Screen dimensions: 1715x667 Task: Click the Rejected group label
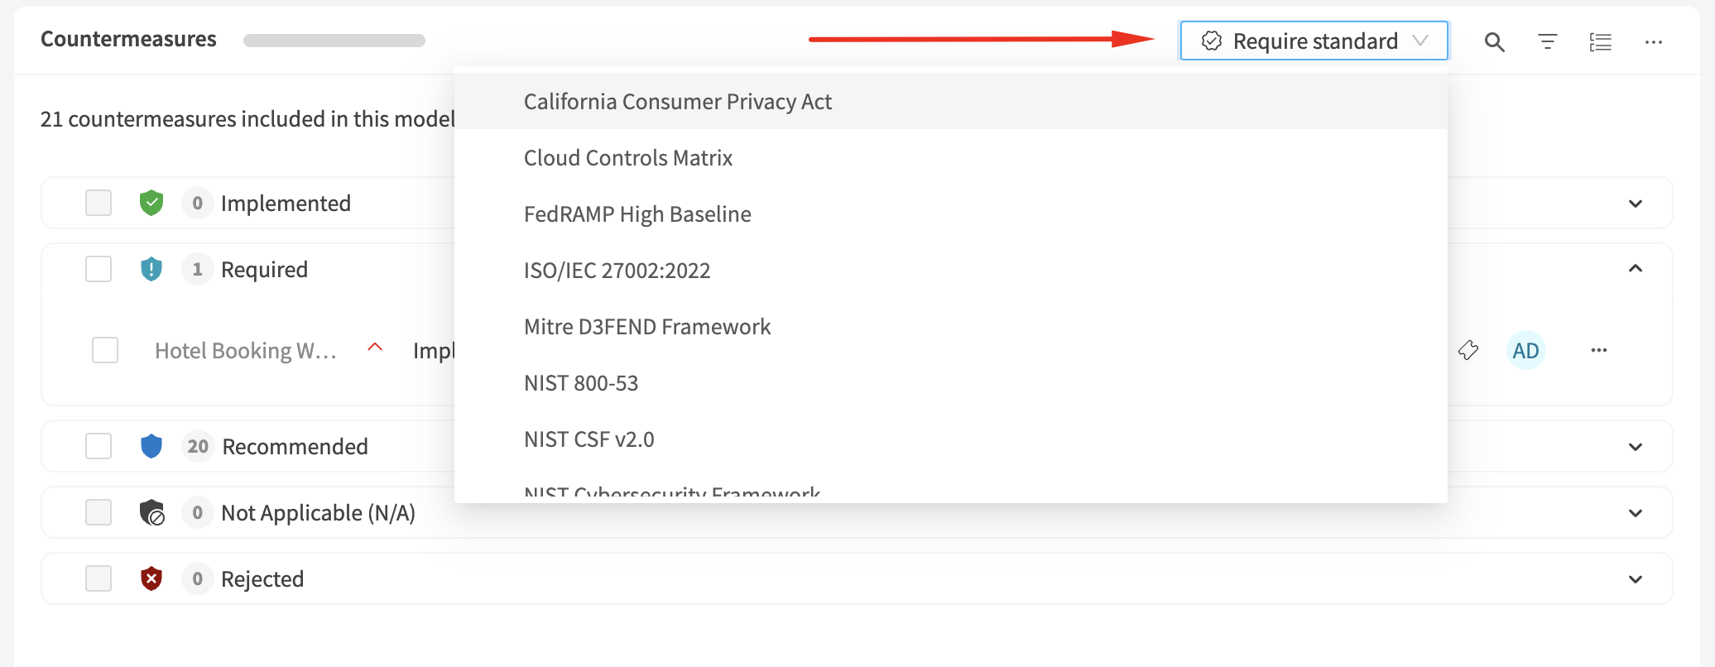262,578
